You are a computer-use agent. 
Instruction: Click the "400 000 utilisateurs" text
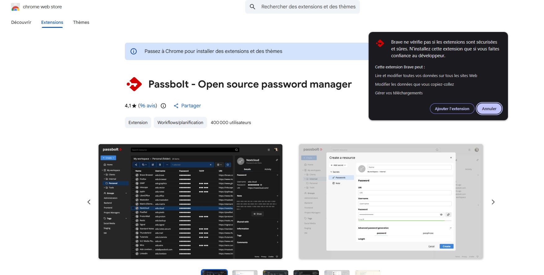231,122
